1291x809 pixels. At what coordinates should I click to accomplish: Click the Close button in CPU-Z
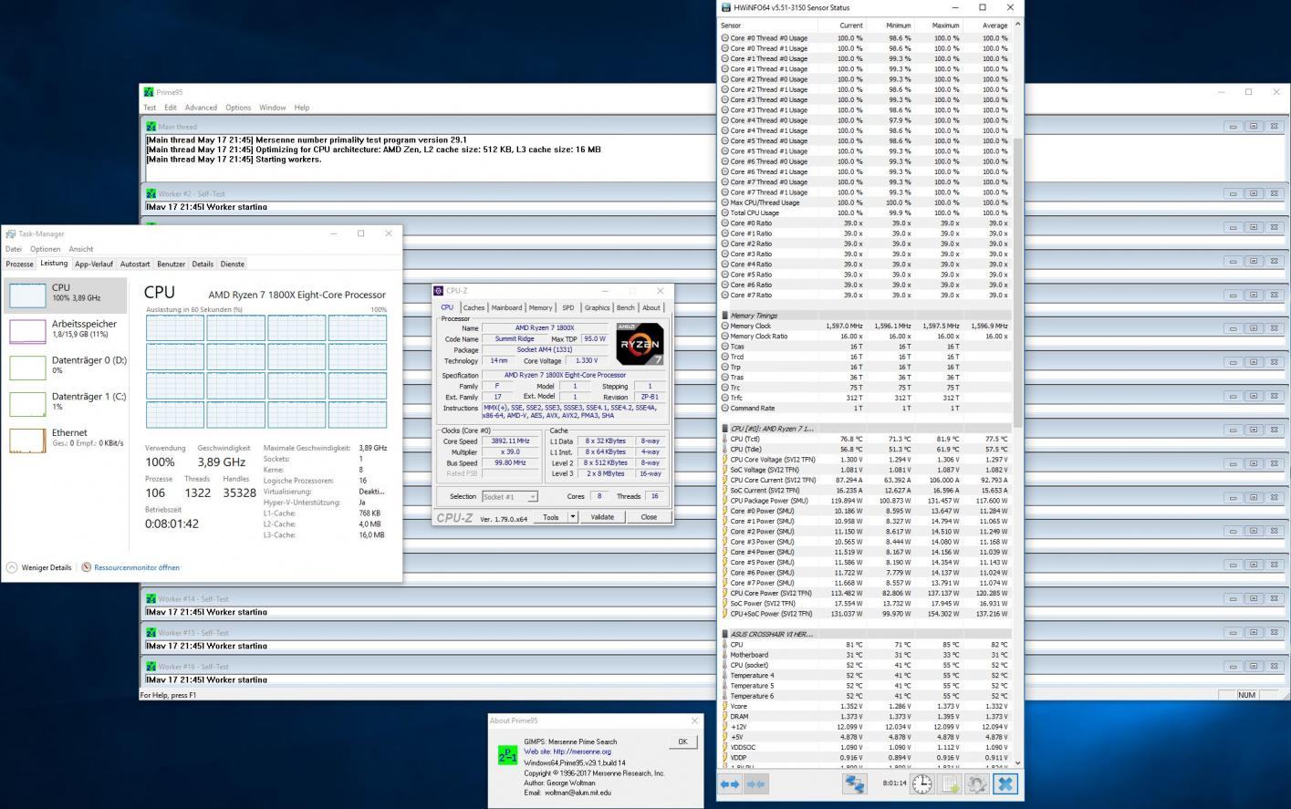click(x=649, y=517)
